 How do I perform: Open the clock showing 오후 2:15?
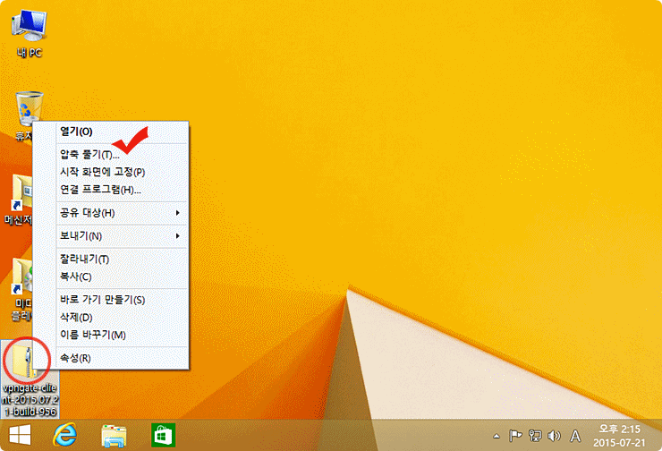coord(619,436)
